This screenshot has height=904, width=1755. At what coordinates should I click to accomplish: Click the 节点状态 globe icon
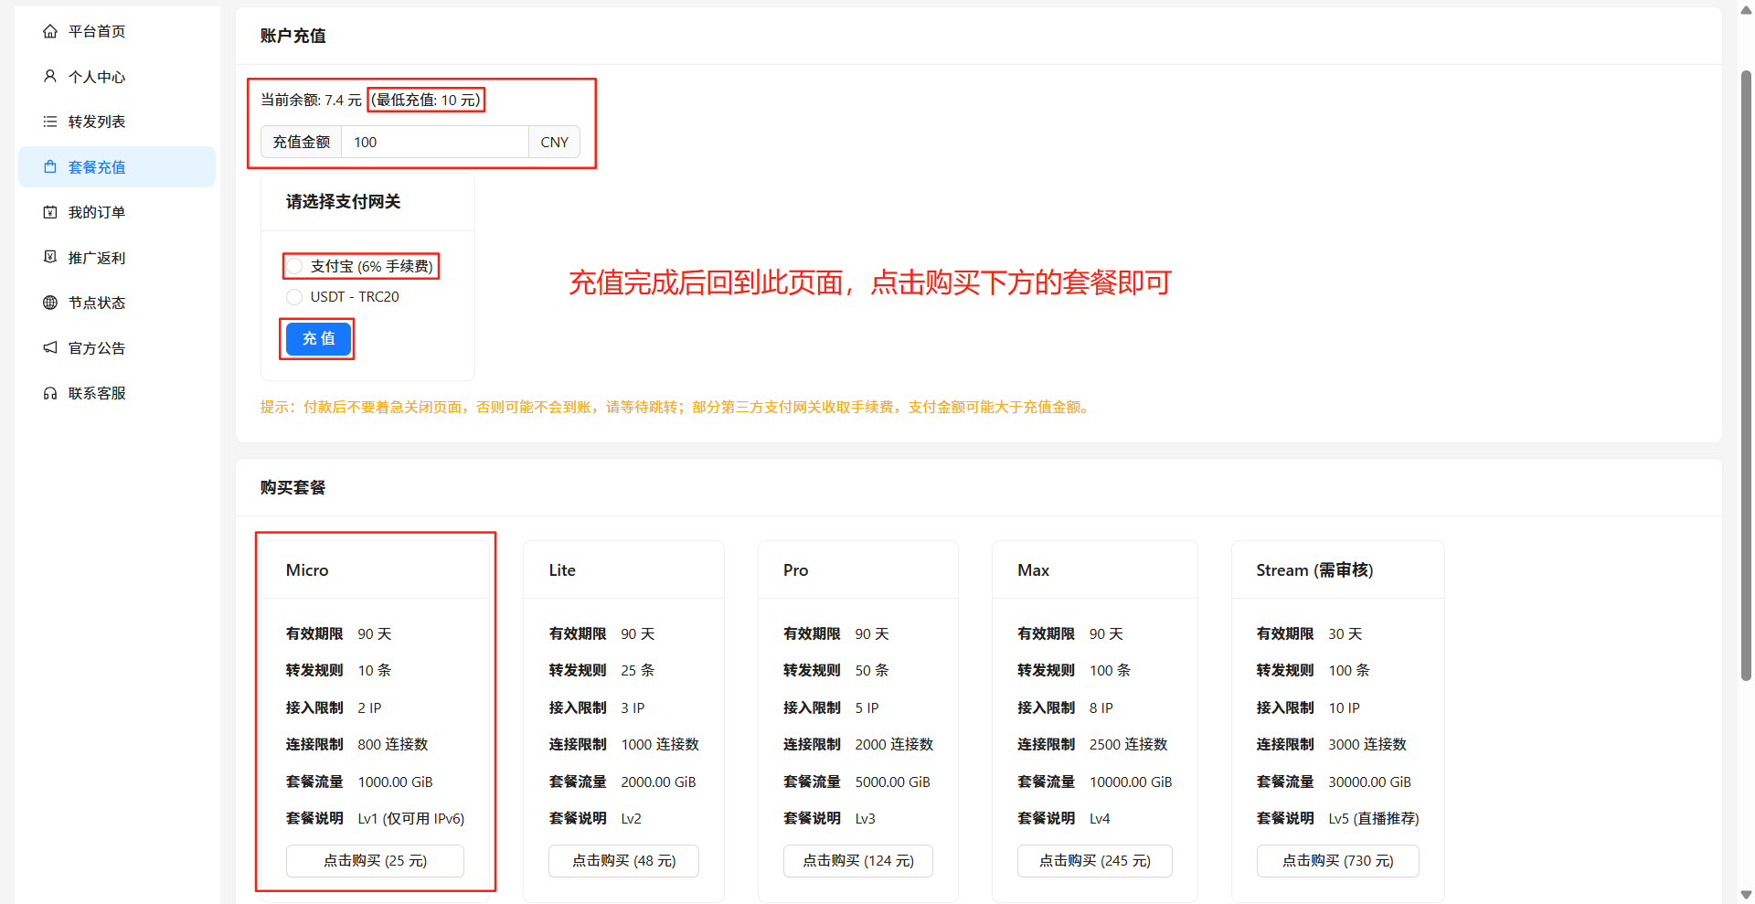[x=50, y=303]
